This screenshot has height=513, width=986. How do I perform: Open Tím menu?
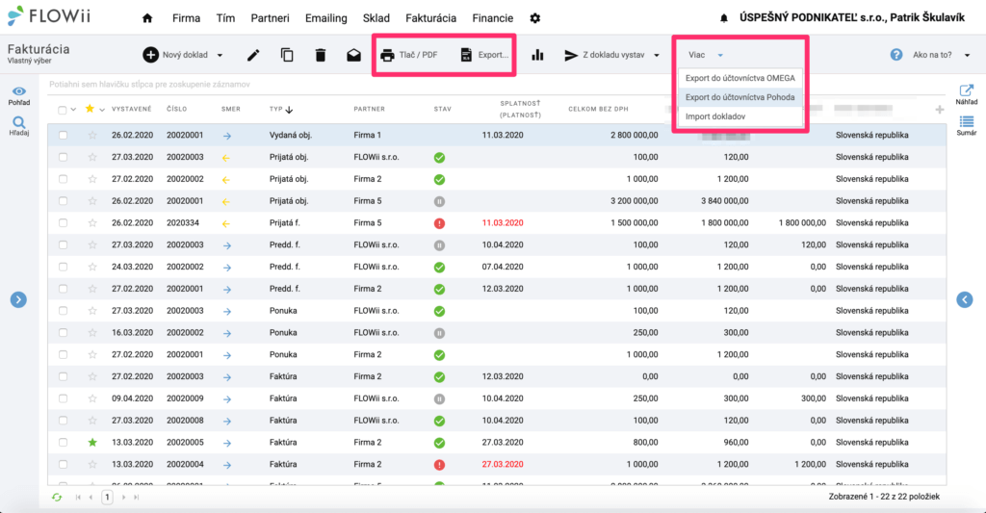coord(225,18)
